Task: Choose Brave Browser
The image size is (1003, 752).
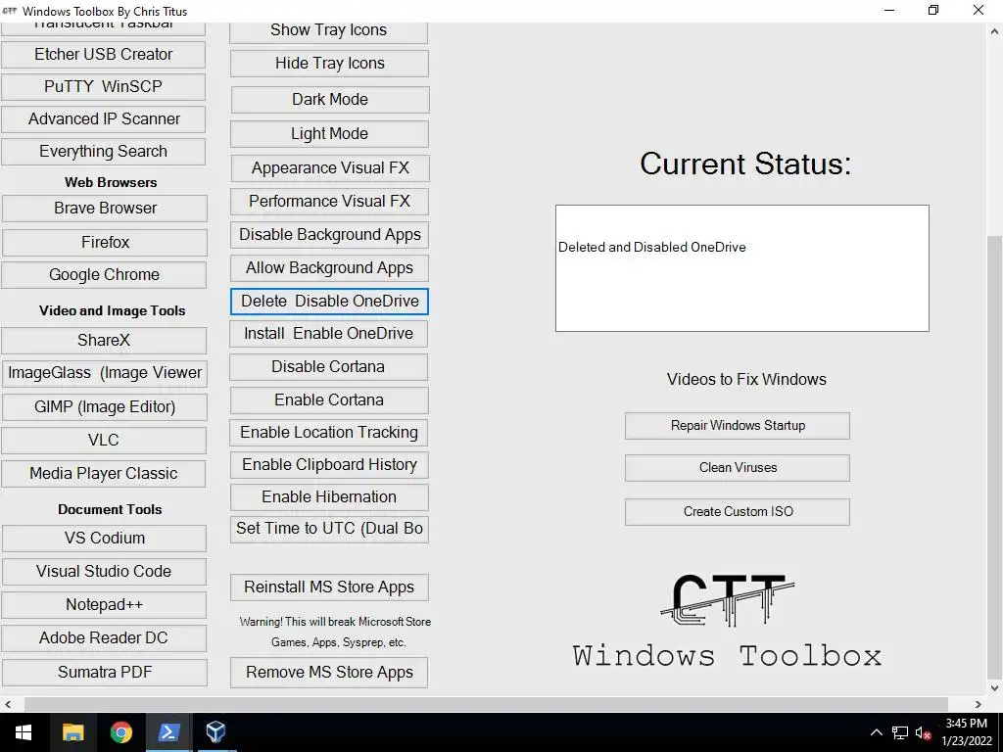Action: [105, 208]
